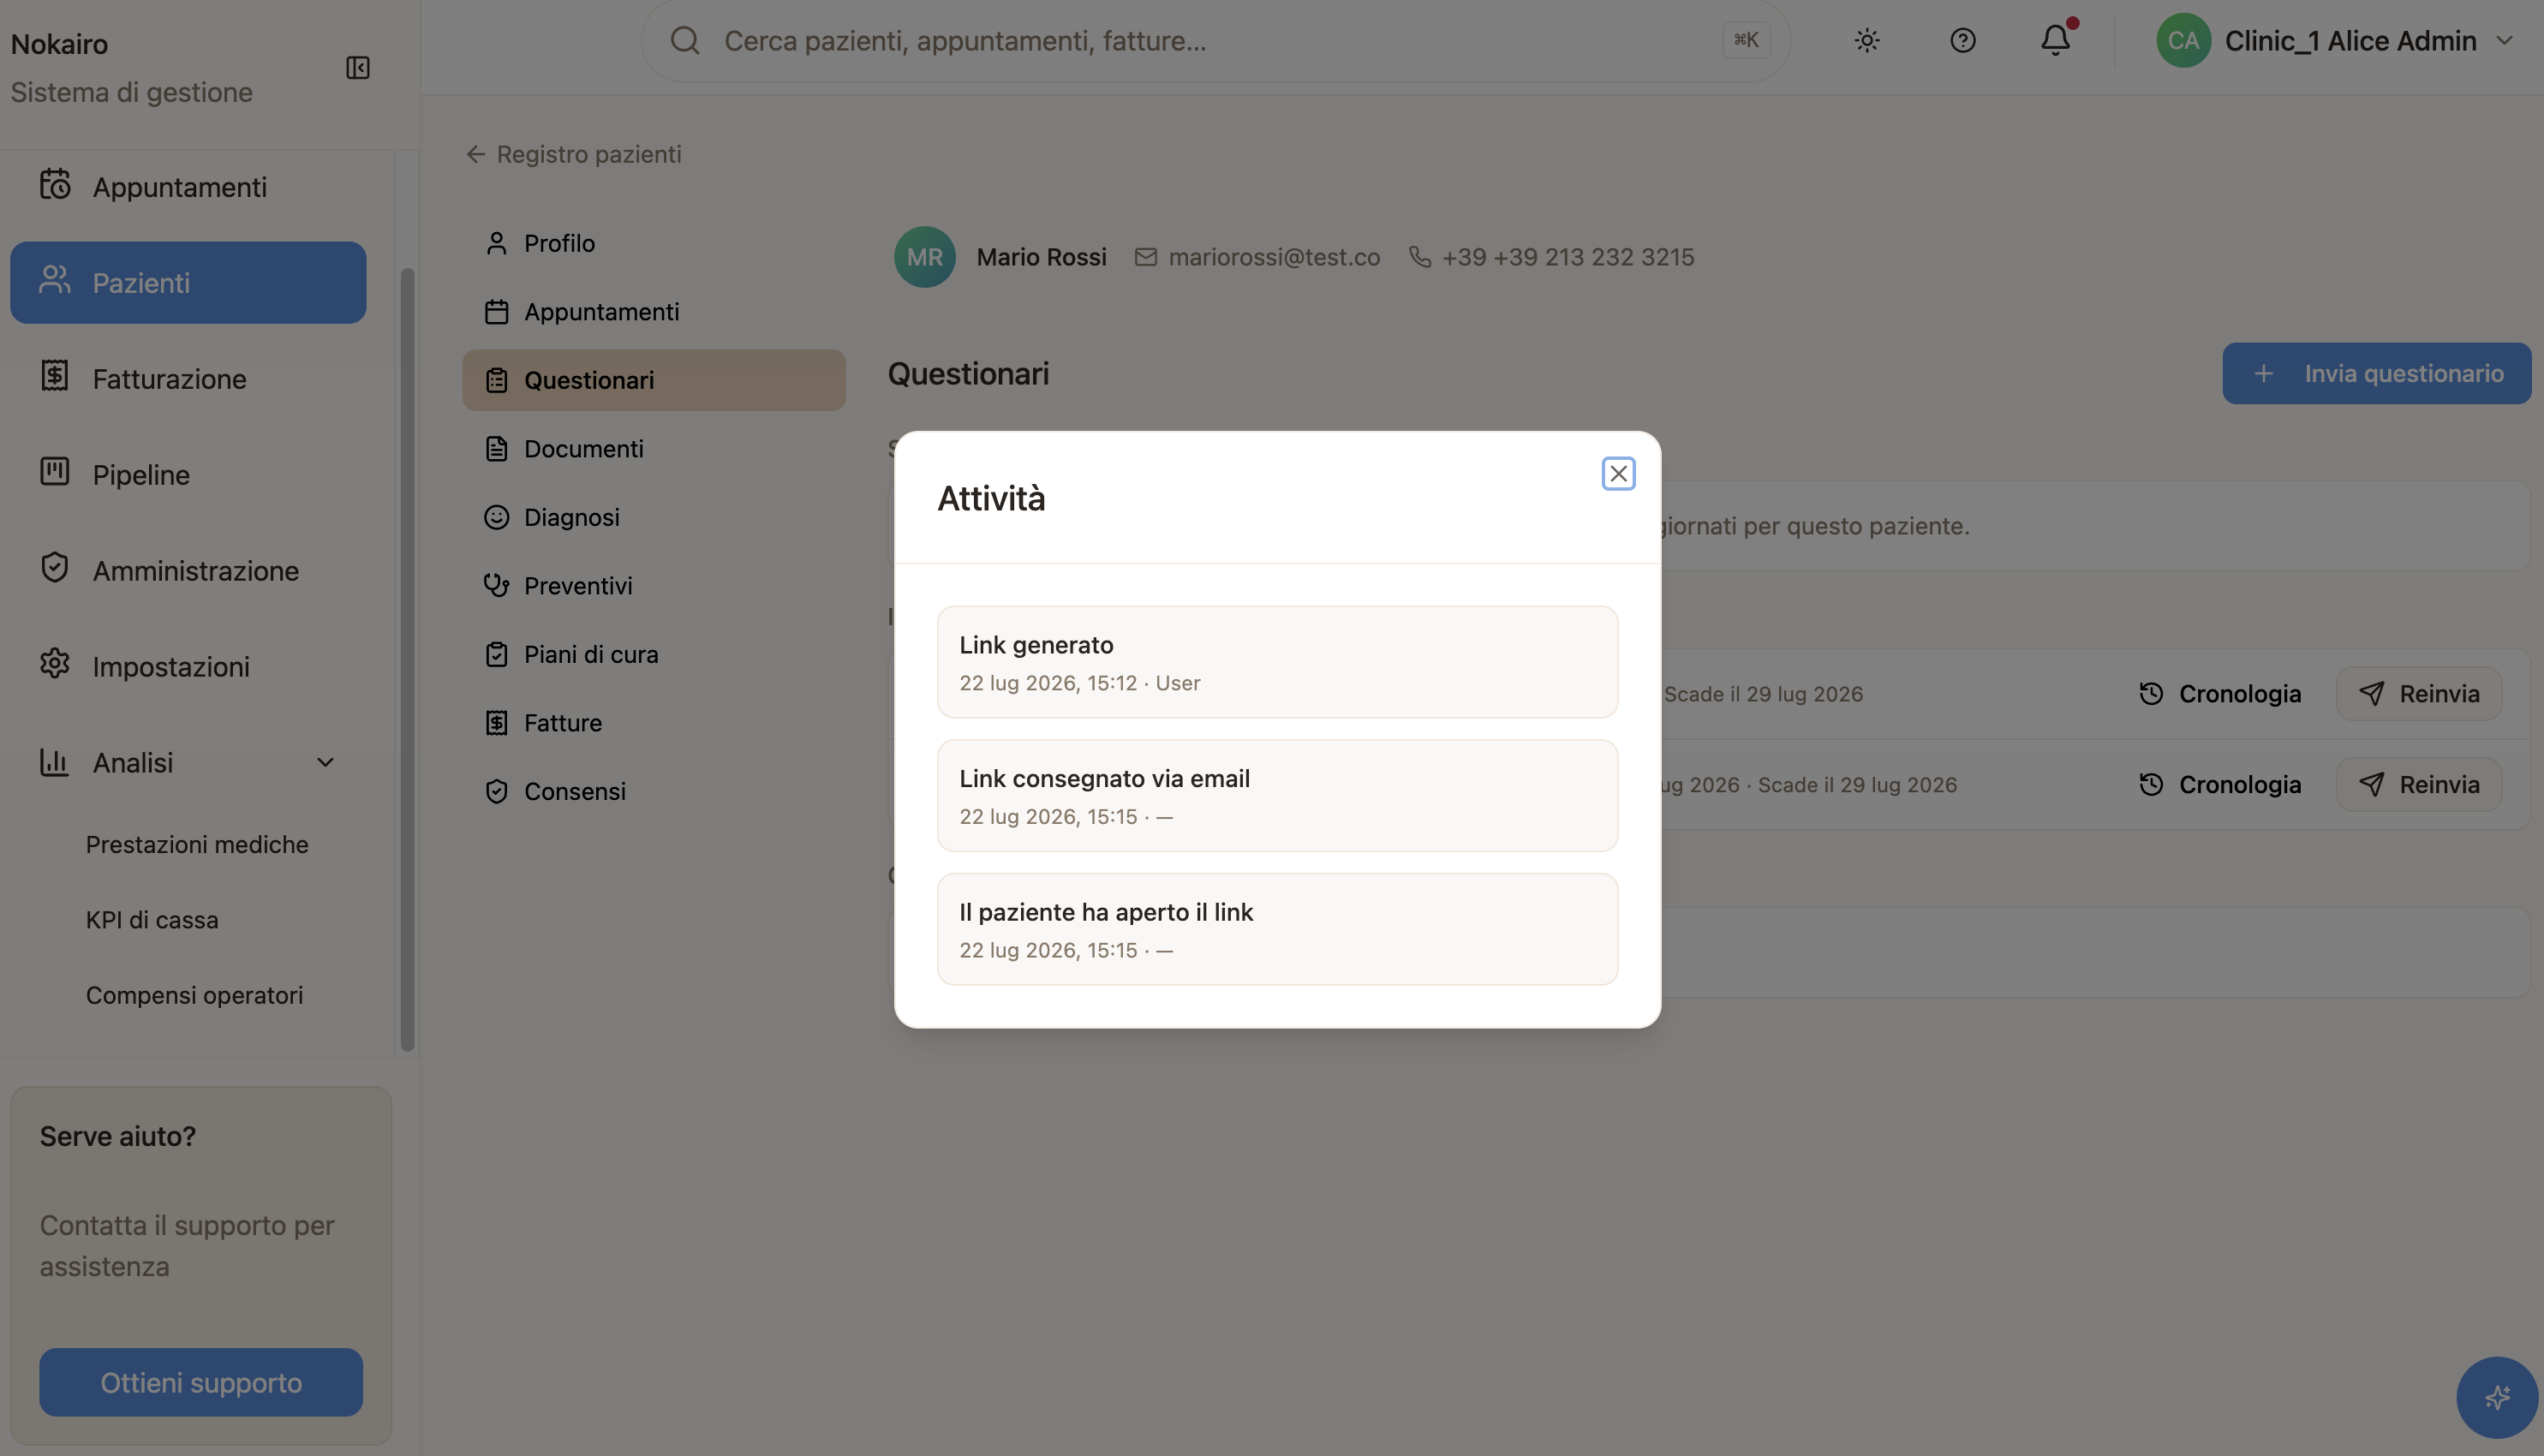Select Il paziente ha aperto il link entry
The height and width of the screenshot is (1456, 2544).
[x=1278, y=930]
